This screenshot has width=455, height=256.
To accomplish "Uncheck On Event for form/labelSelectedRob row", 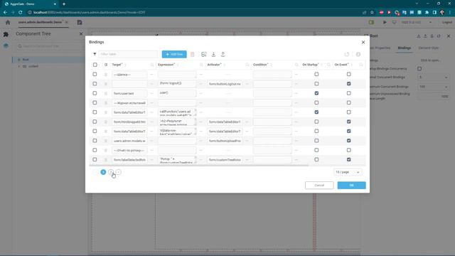I will click(x=348, y=159).
